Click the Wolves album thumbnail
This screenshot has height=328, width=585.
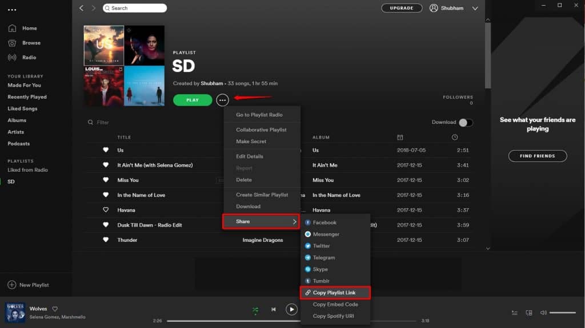(15, 313)
